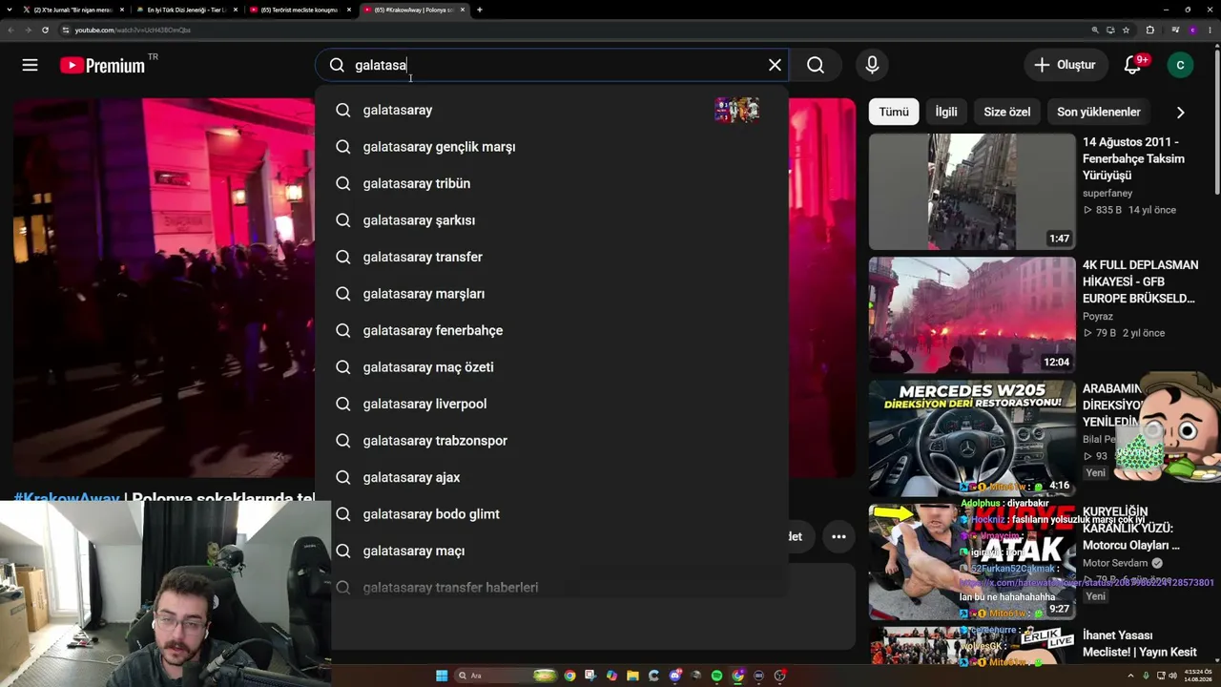
Task: Choose 'galatasaray marşları' suggestion
Action: pyautogui.click(x=551, y=294)
